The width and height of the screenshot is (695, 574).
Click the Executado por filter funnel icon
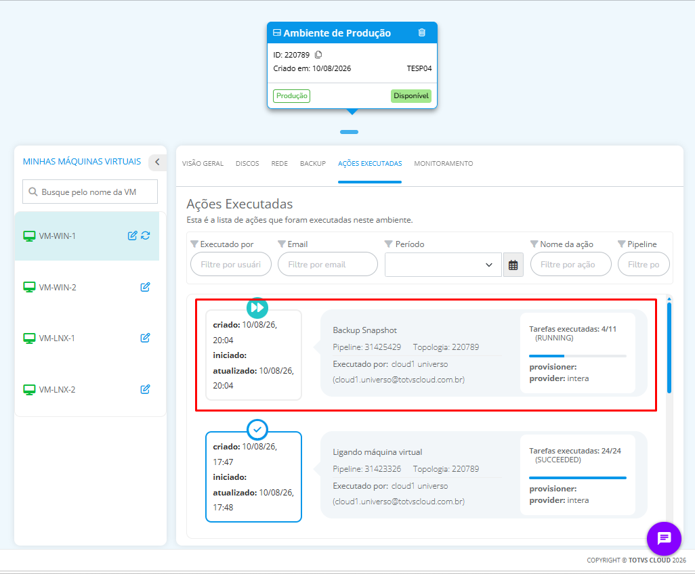pos(194,244)
